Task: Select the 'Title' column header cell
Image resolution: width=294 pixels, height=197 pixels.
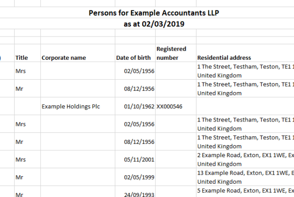Action: (x=22, y=58)
